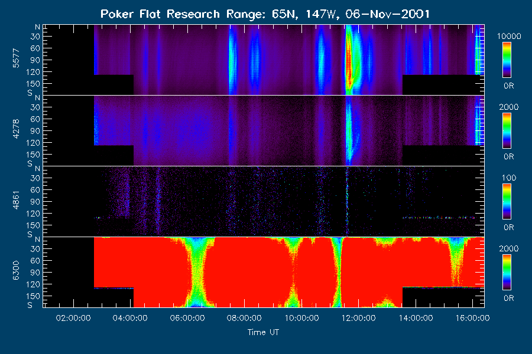Click the 30 tick label of the 4278 panel
Screen dimensions: 532x354
(35, 107)
